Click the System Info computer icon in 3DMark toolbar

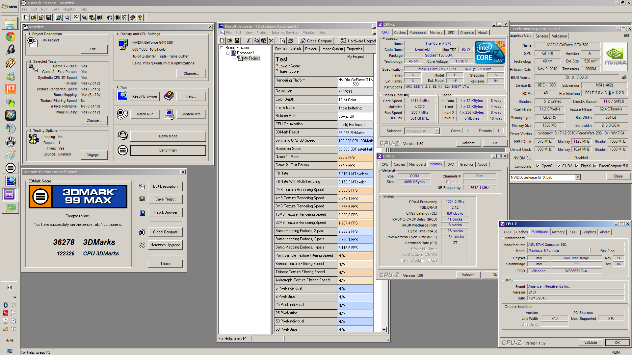click(x=59, y=17)
